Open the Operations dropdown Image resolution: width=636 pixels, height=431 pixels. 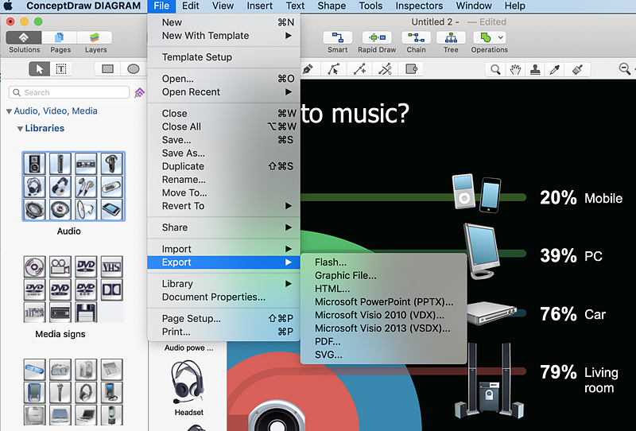click(490, 37)
